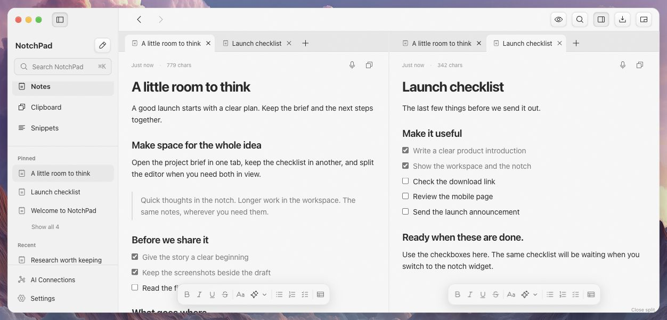The width and height of the screenshot is (667, 320).
Task: Uncheck 'Keep the screenshots beside the draft'
Action: [x=135, y=272]
